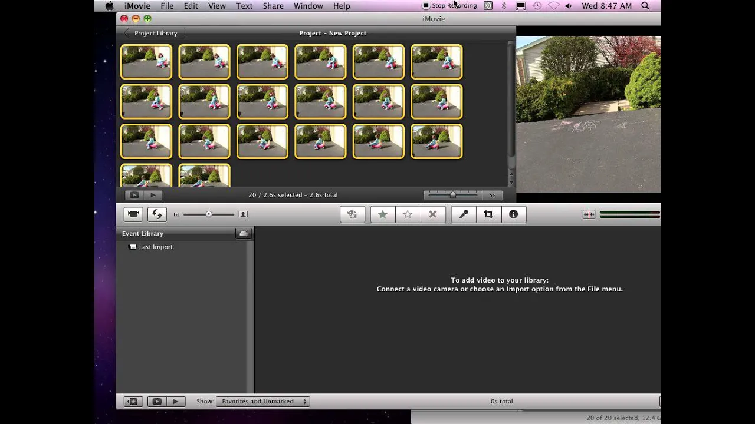Open the Time Machine menu icon

click(x=537, y=6)
